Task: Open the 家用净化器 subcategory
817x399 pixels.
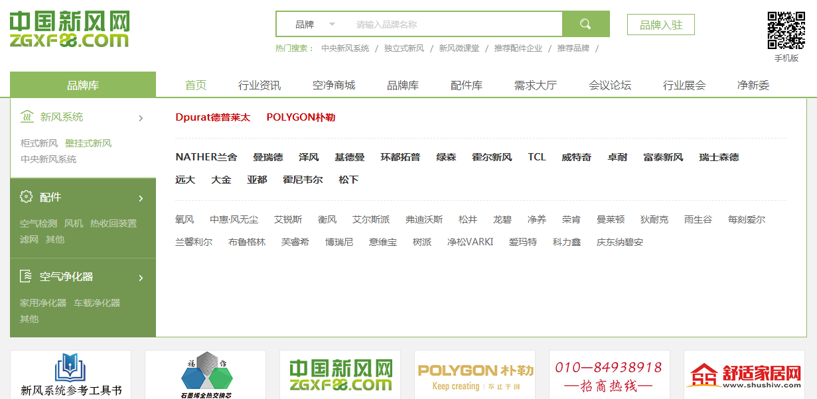Action: coord(43,303)
